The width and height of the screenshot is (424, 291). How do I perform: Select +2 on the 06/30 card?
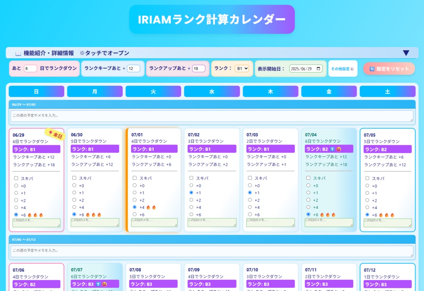pyautogui.click(x=75, y=200)
